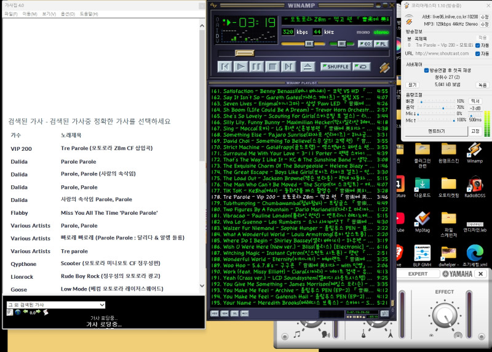Uncheck 방송연결 후 첫곡 재생 checkbox
This screenshot has width=492, height=352.
[426, 70]
